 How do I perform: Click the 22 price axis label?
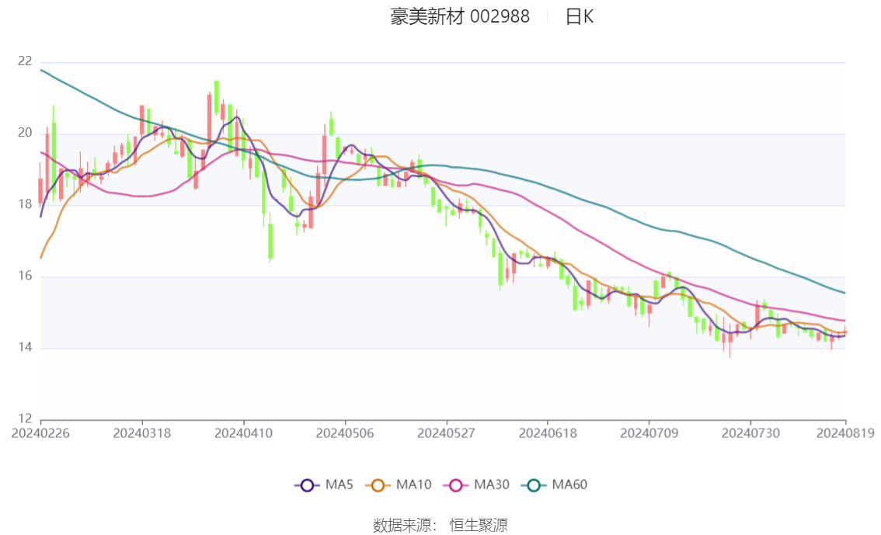click(x=26, y=61)
